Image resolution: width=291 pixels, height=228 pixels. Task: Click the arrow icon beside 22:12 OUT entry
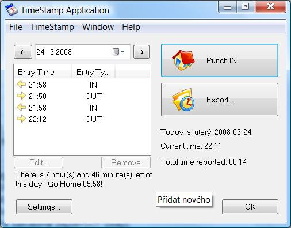tap(21, 119)
